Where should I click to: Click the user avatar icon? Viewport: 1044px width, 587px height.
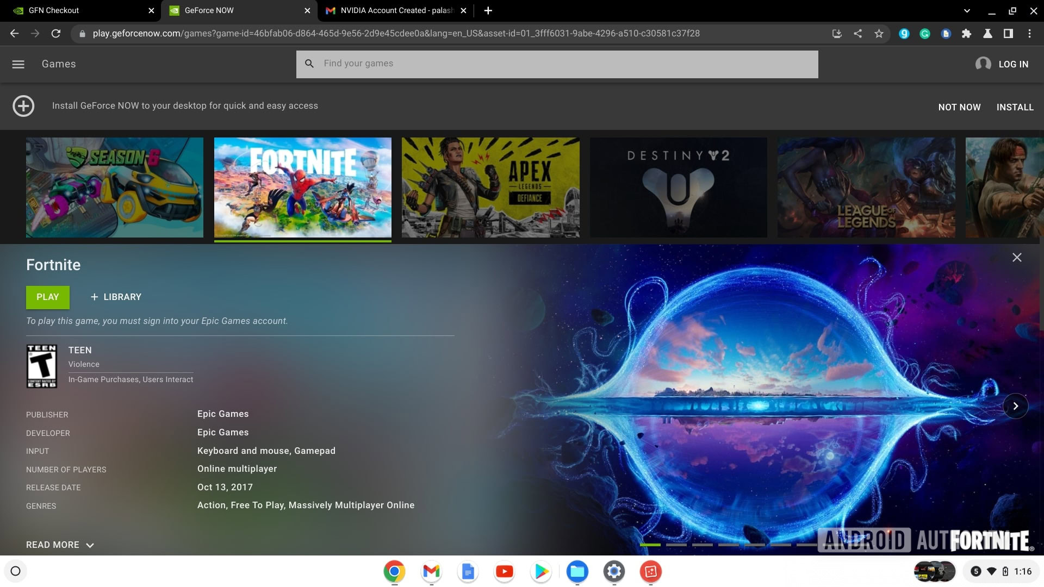983,64
